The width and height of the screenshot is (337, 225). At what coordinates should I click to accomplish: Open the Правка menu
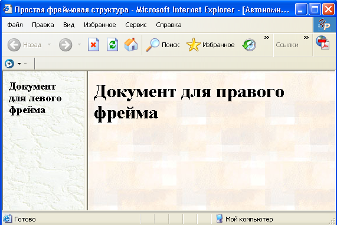[42, 25]
